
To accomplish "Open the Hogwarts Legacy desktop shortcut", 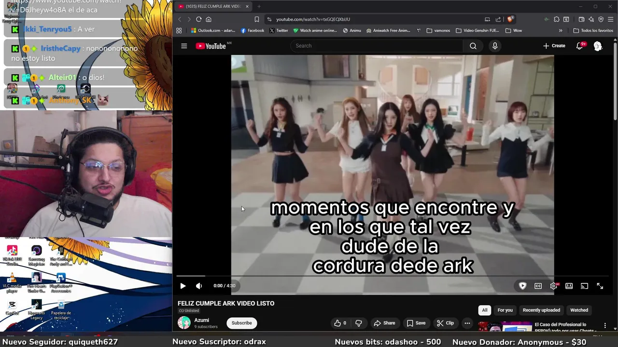I will tap(36, 309).
